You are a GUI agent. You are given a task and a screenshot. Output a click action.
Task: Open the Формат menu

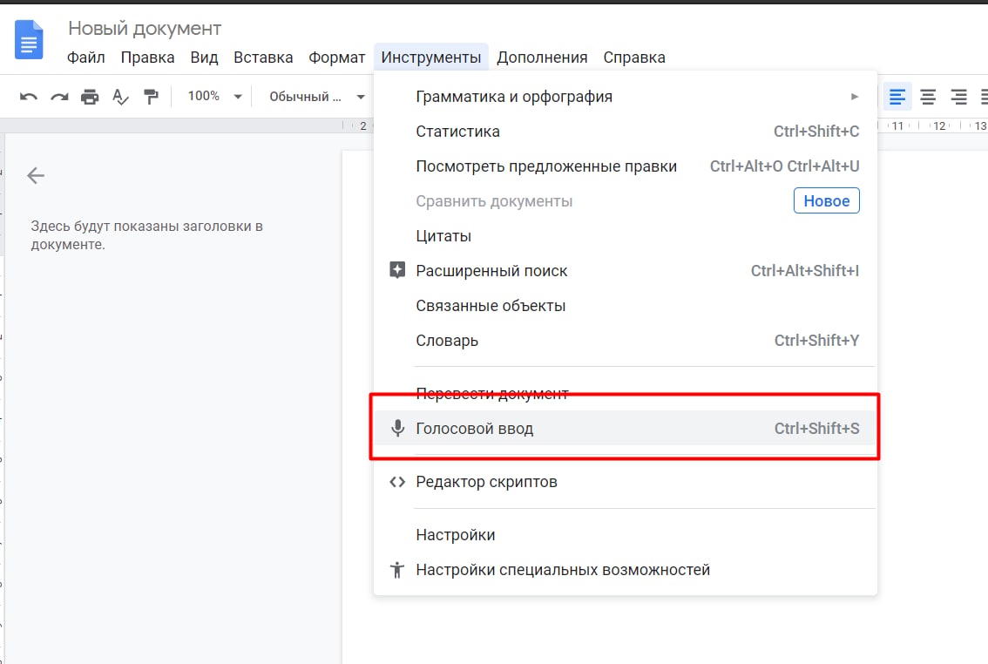pyautogui.click(x=336, y=58)
